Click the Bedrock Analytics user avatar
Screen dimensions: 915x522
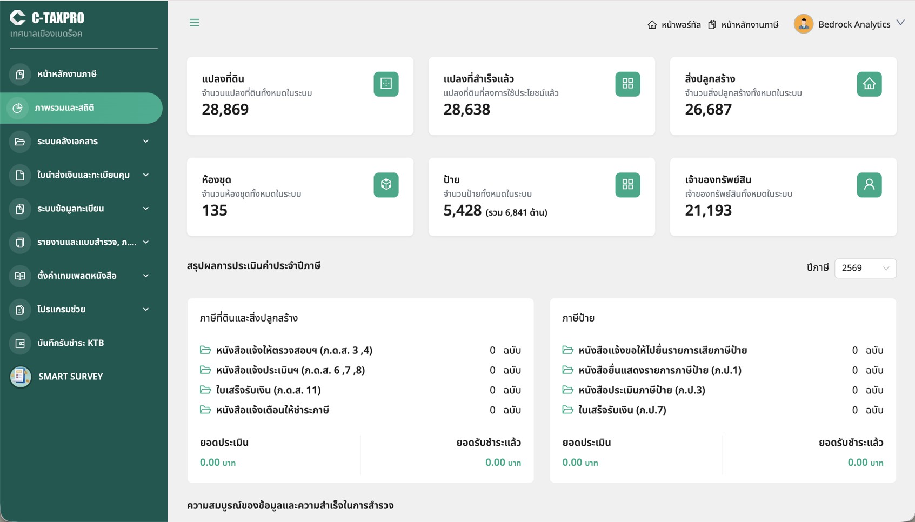[803, 24]
